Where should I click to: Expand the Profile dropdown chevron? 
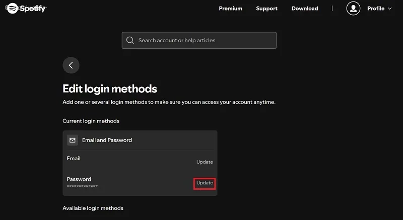pos(389,9)
